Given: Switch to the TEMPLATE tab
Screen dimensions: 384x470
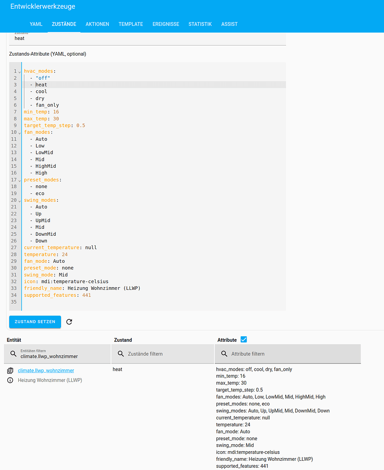Looking at the screenshot, I should [x=130, y=24].
